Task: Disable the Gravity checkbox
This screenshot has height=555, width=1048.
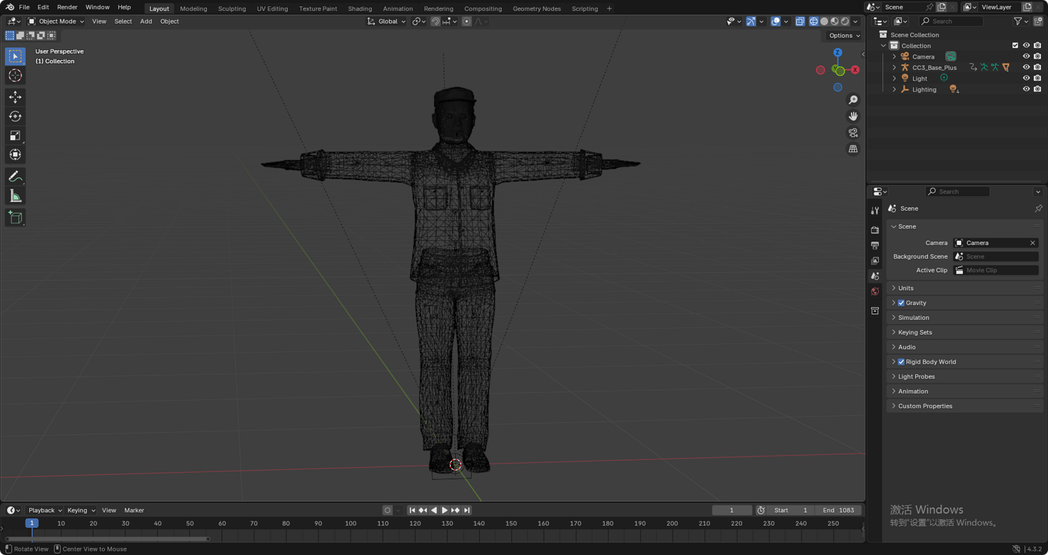Action: click(901, 303)
